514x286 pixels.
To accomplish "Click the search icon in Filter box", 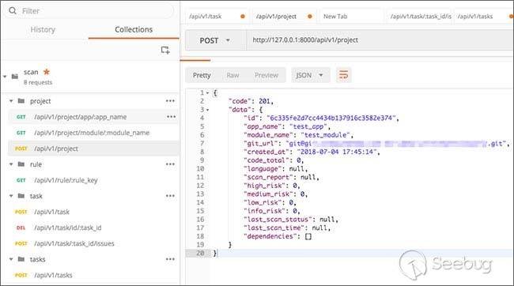I will point(13,11).
